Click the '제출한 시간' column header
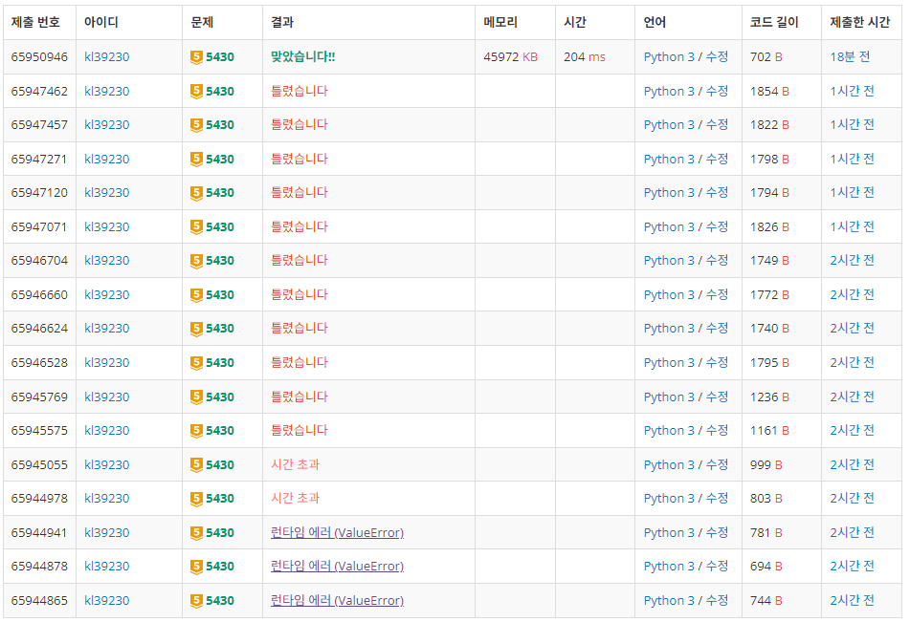910x622 pixels. pyautogui.click(x=859, y=22)
